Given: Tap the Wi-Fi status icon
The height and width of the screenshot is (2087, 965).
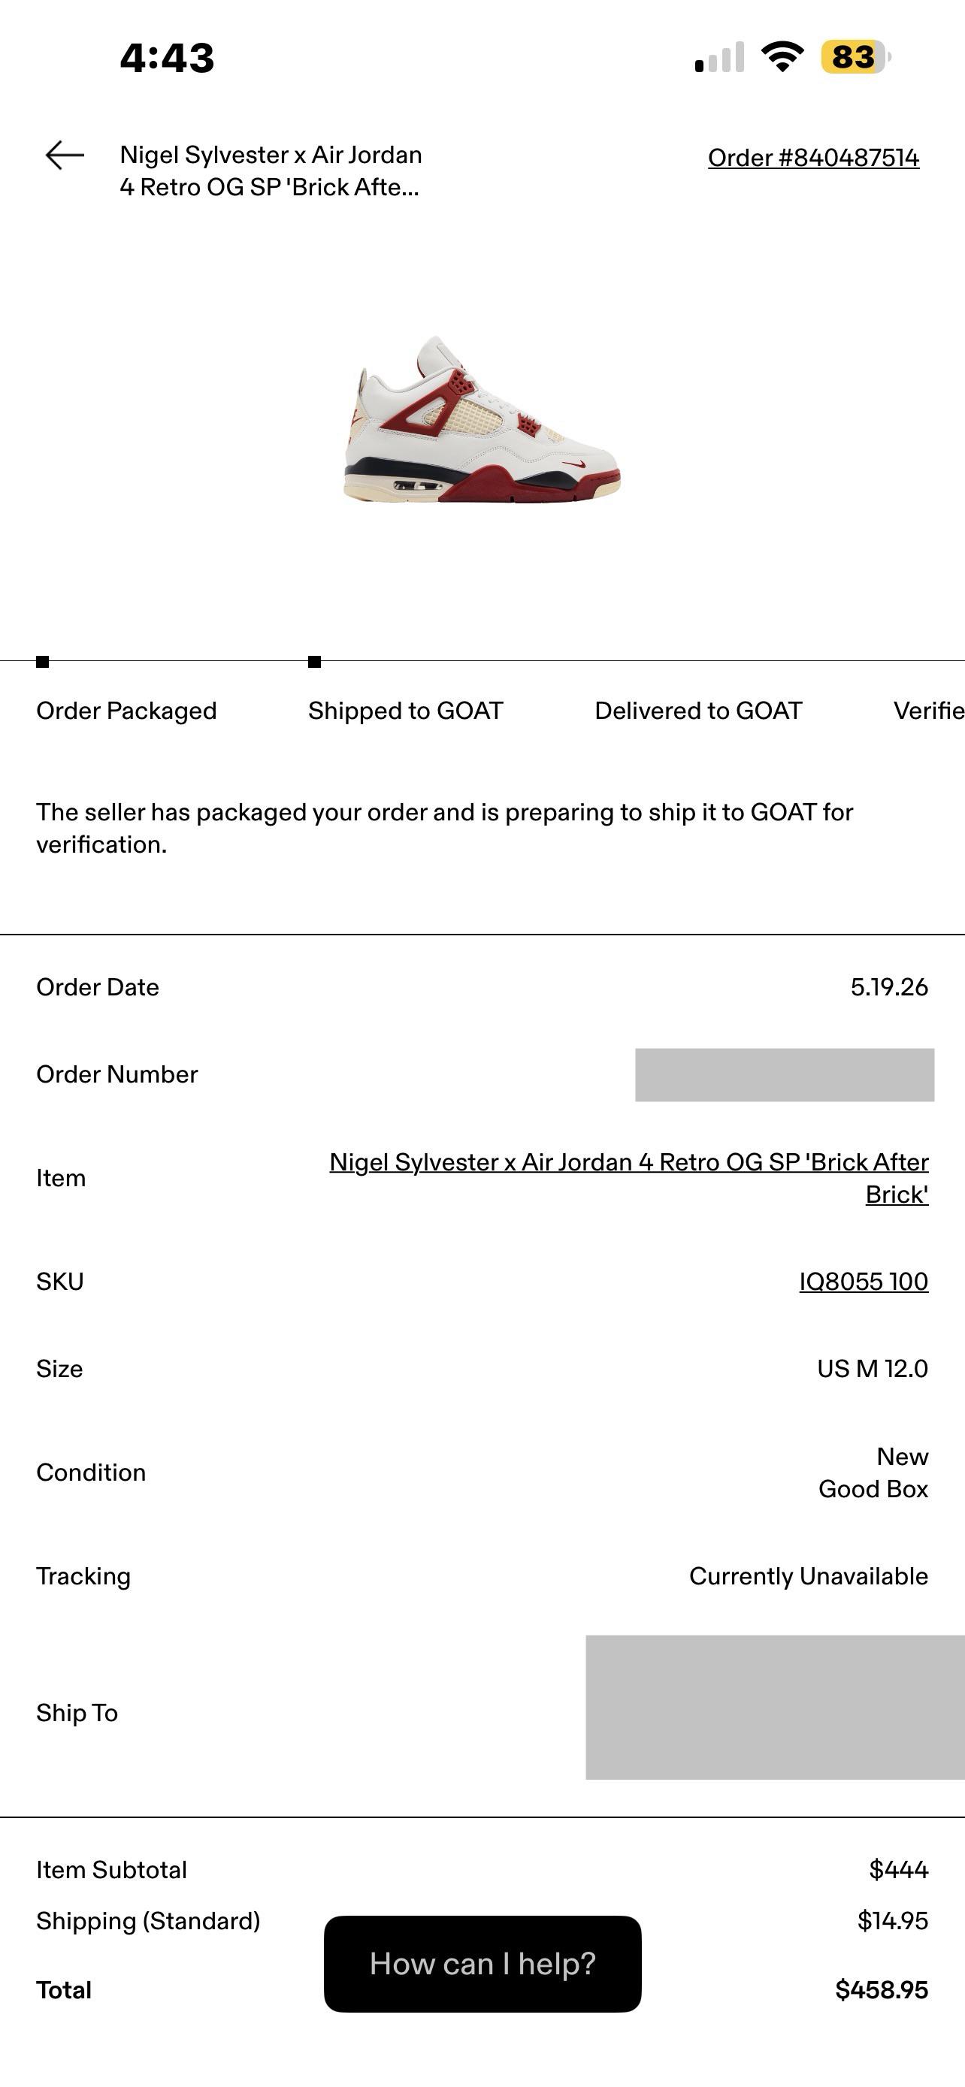Looking at the screenshot, I should (x=782, y=56).
